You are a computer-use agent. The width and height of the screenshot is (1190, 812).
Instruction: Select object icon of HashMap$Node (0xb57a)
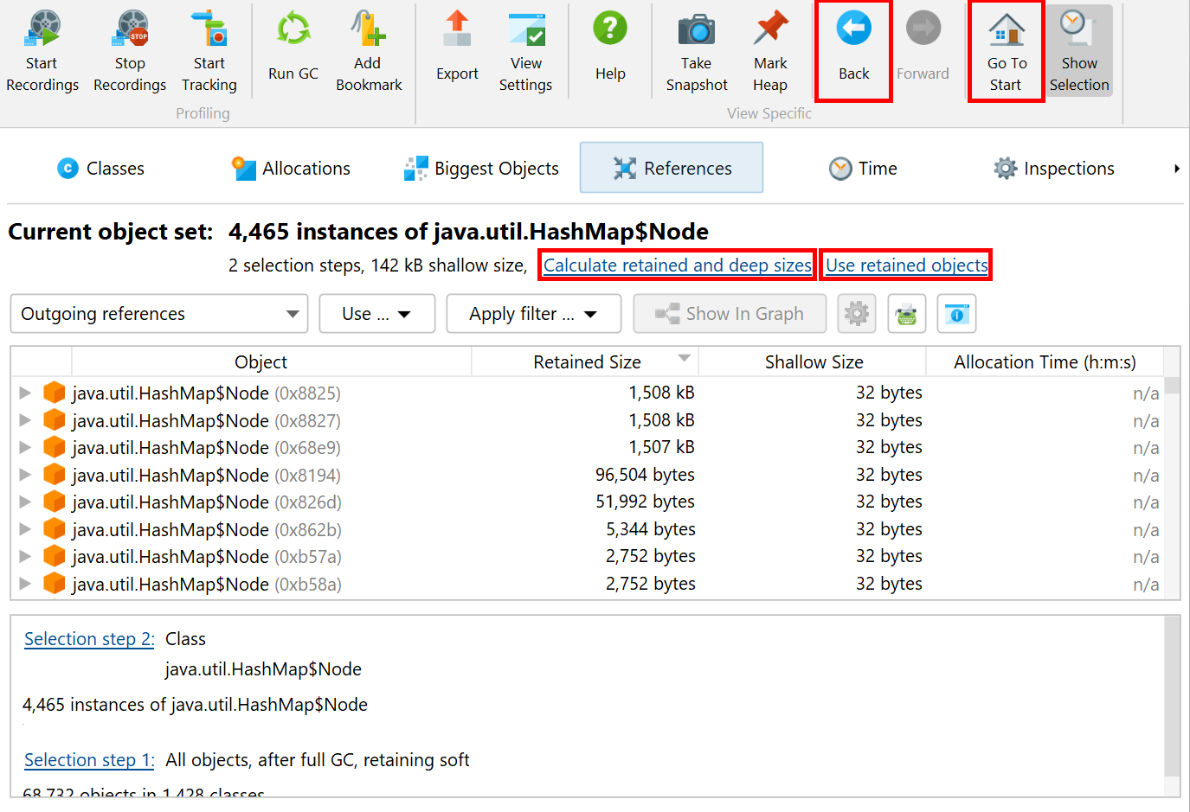(55, 557)
